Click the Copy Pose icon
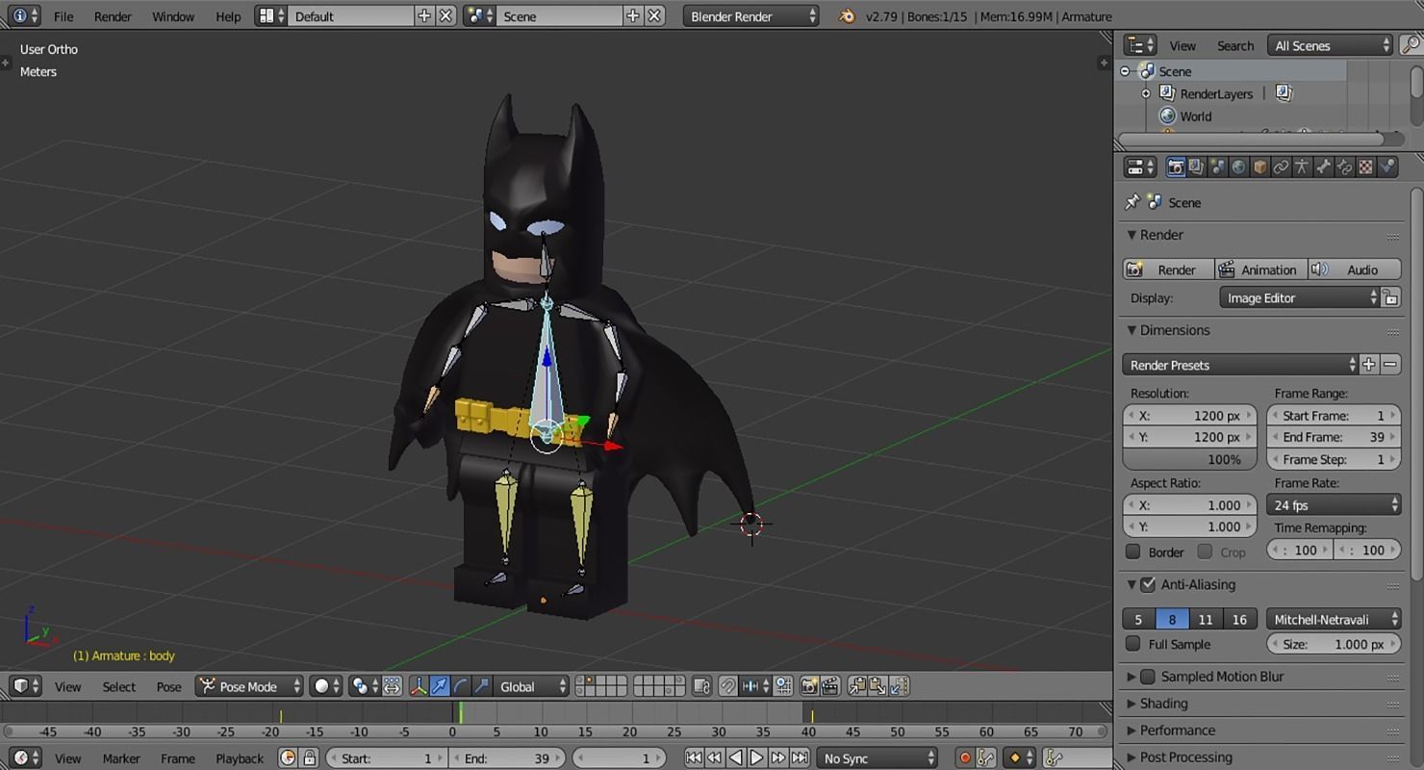The image size is (1424, 770). [857, 686]
